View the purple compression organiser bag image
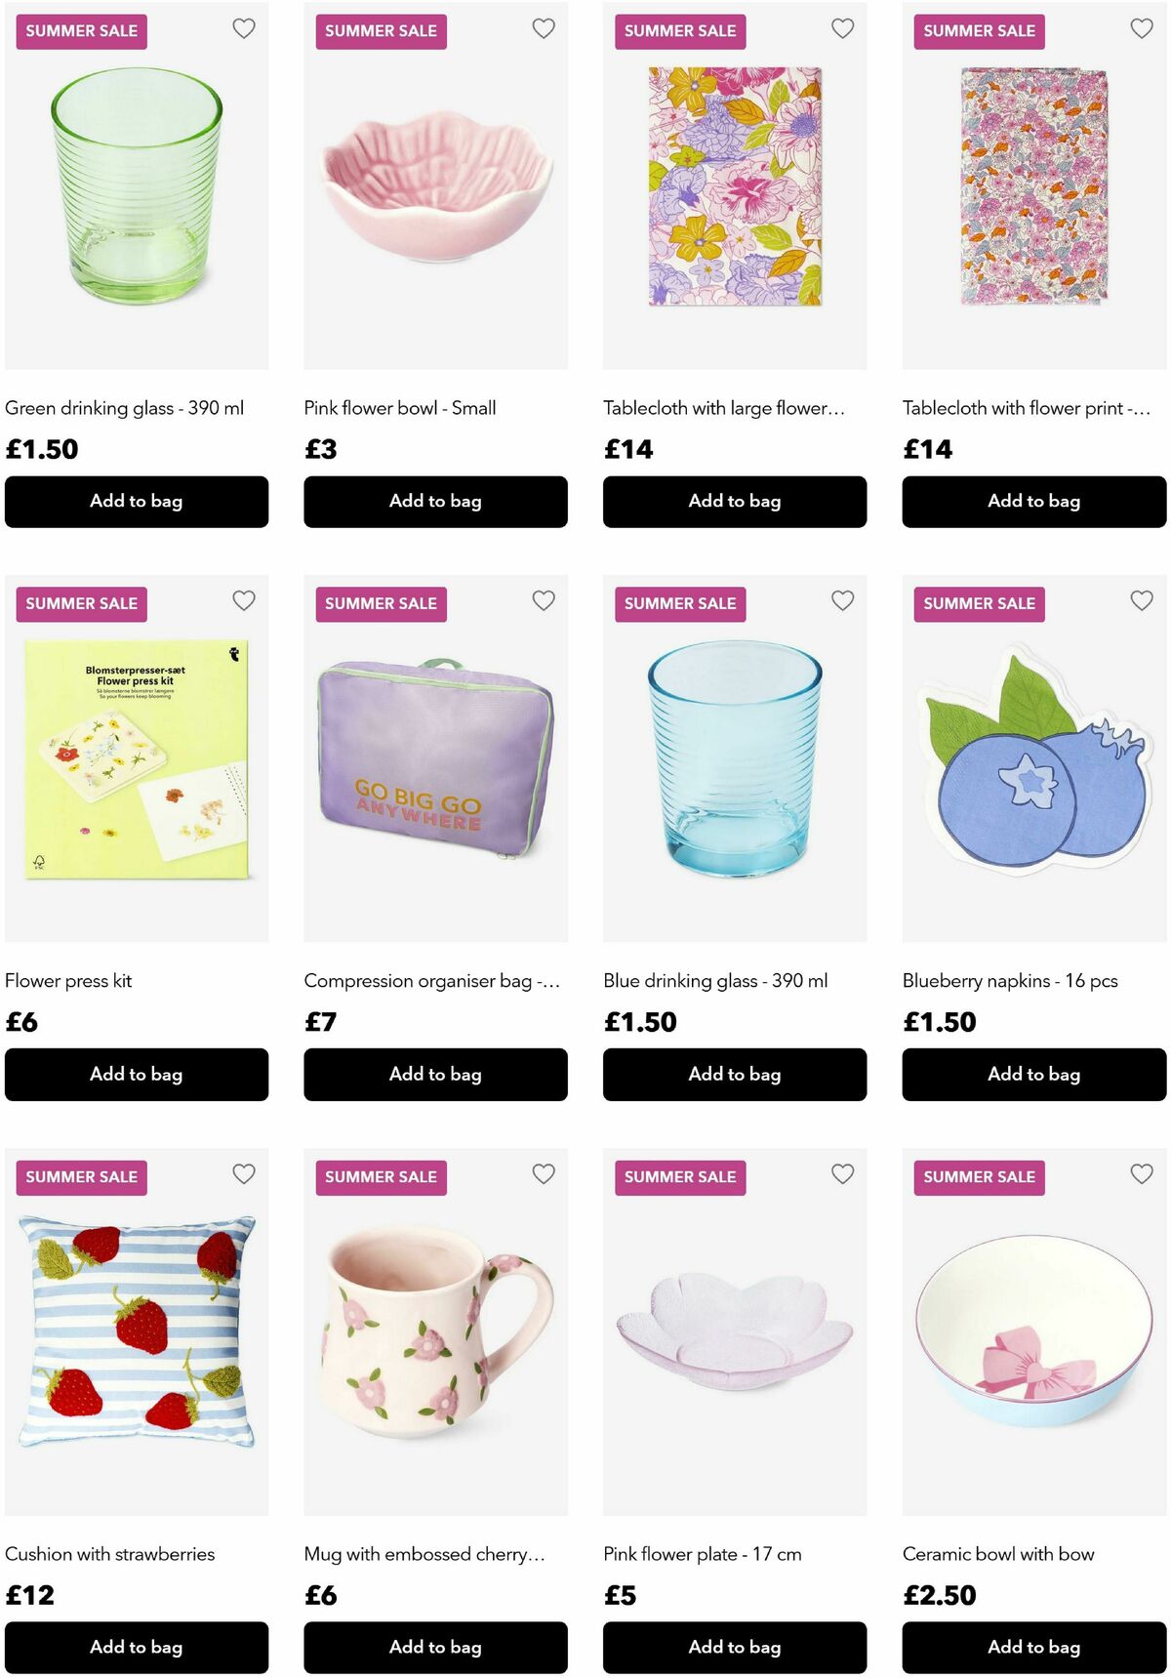The height and width of the screenshot is (1678, 1171). pos(435,758)
